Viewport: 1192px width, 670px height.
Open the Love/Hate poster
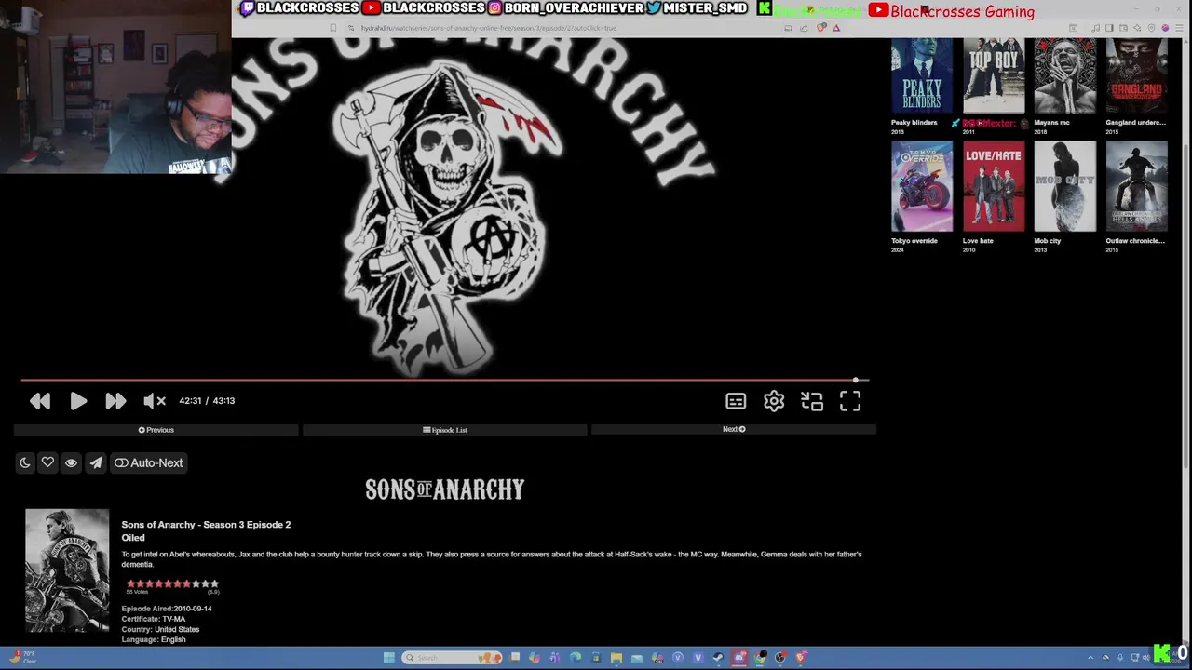pyautogui.click(x=994, y=186)
